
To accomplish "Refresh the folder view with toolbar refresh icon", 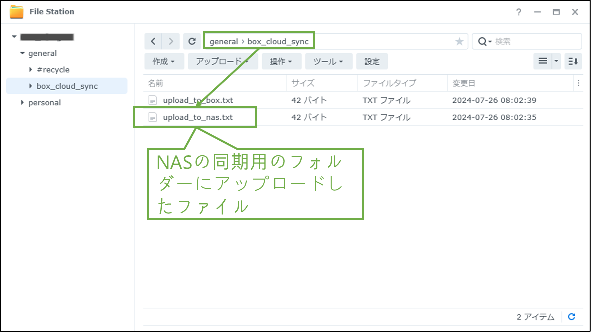I will (x=192, y=41).
